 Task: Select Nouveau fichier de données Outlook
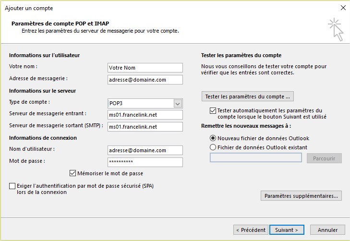213,138
